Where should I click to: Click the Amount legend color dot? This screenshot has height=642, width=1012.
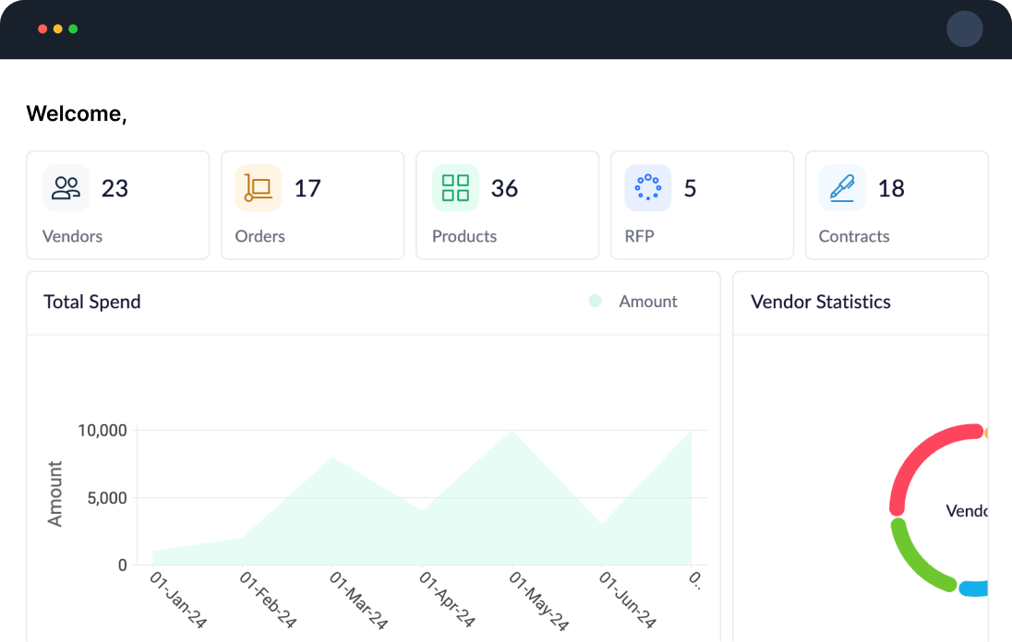coord(595,301)
